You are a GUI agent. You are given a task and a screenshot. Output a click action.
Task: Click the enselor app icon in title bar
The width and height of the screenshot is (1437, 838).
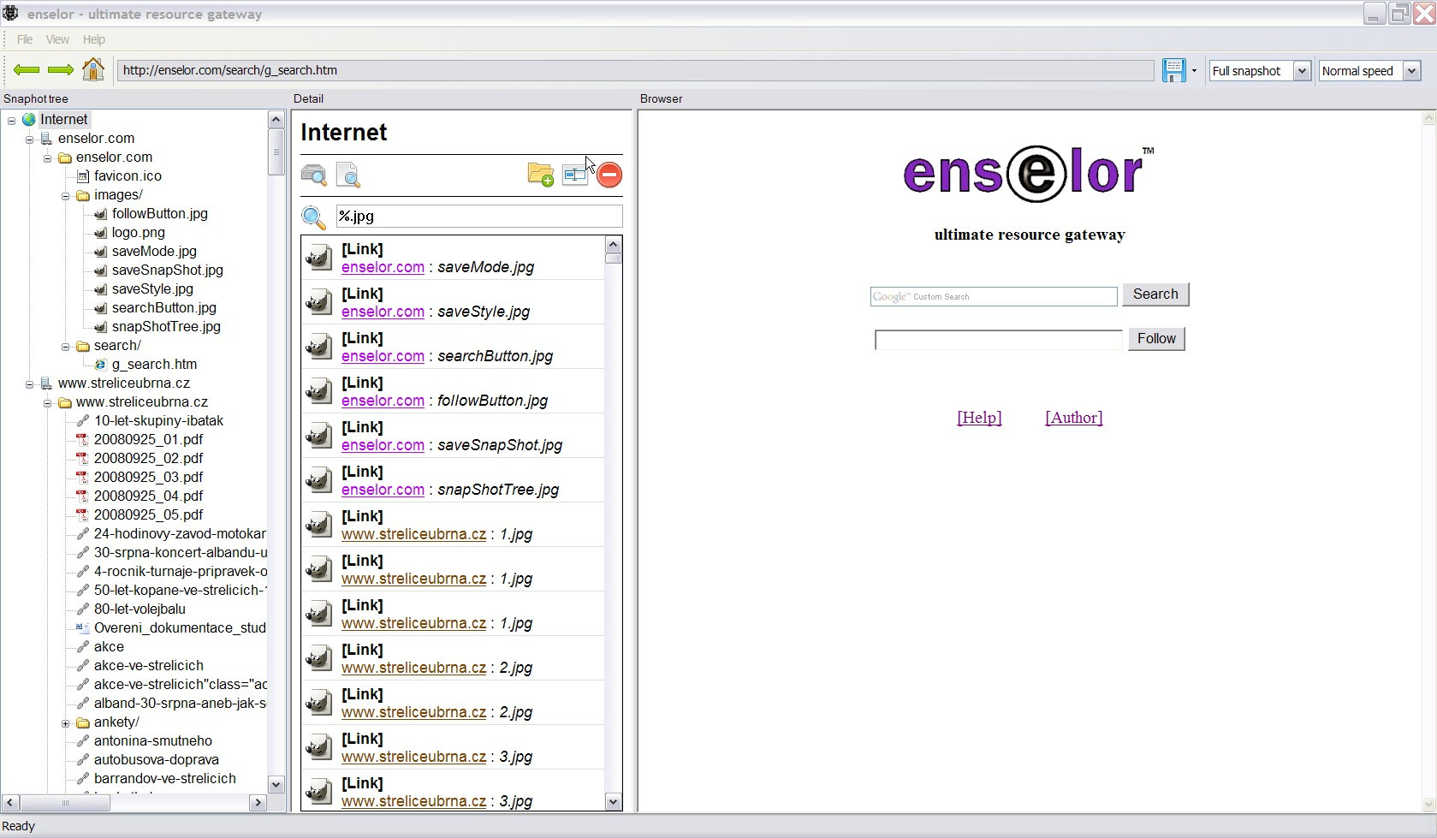10,13
